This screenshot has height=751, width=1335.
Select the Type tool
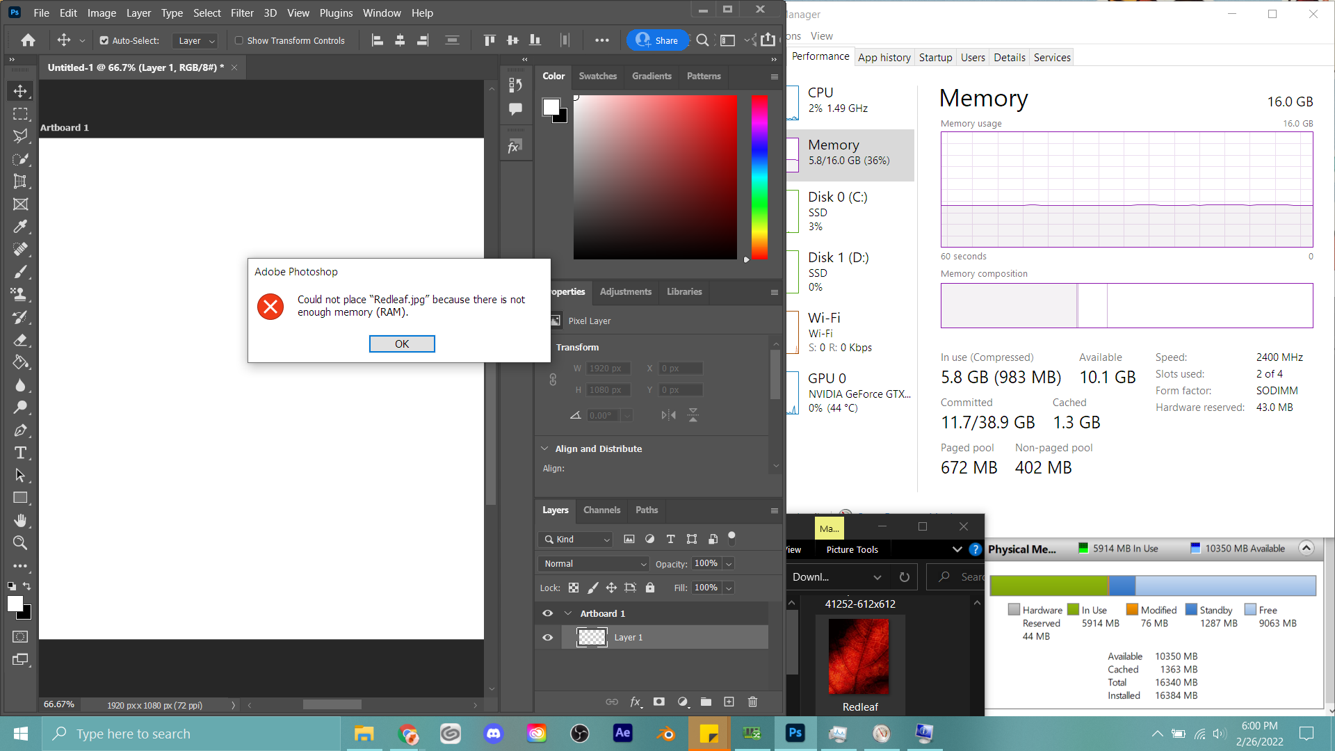(20, 453)
